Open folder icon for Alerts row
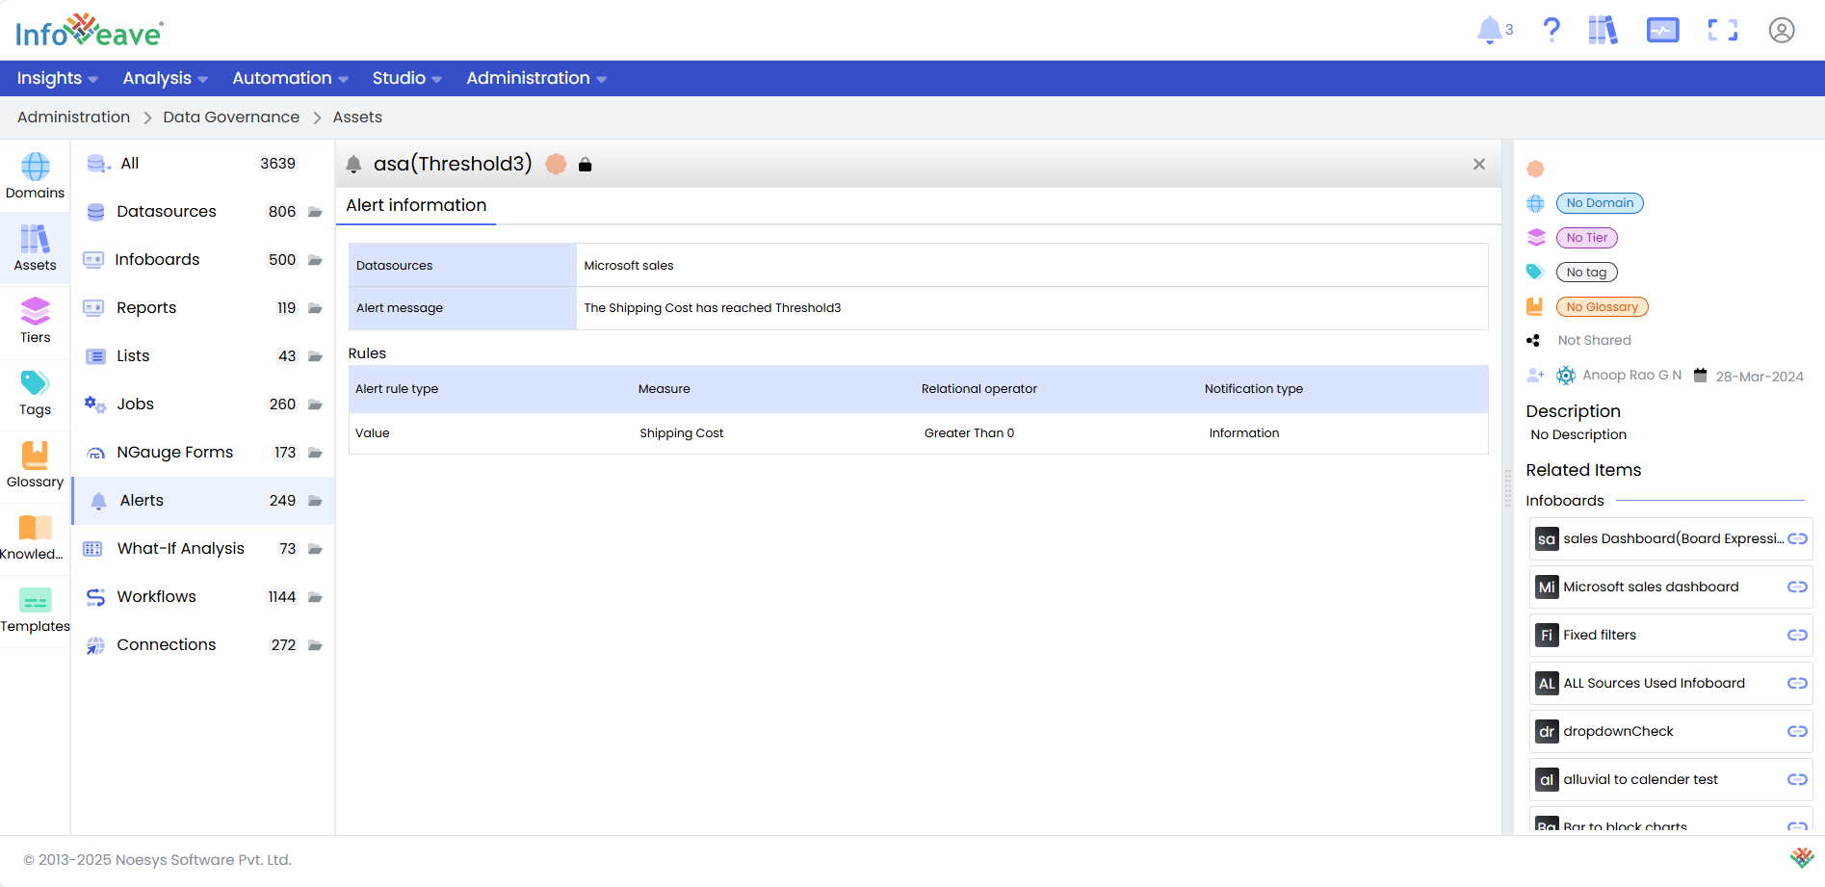1825x887 pixels. coord(315,501)
